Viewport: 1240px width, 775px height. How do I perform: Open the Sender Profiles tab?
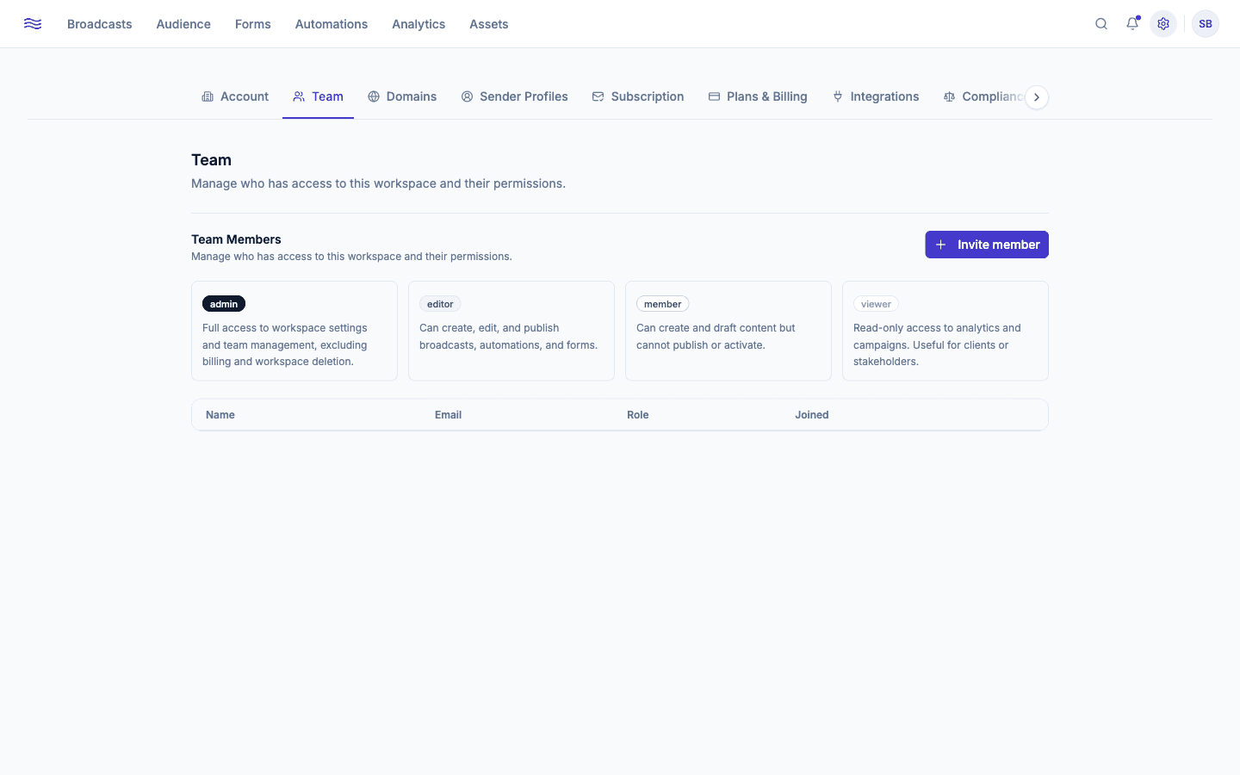click(x=514, y=96)
